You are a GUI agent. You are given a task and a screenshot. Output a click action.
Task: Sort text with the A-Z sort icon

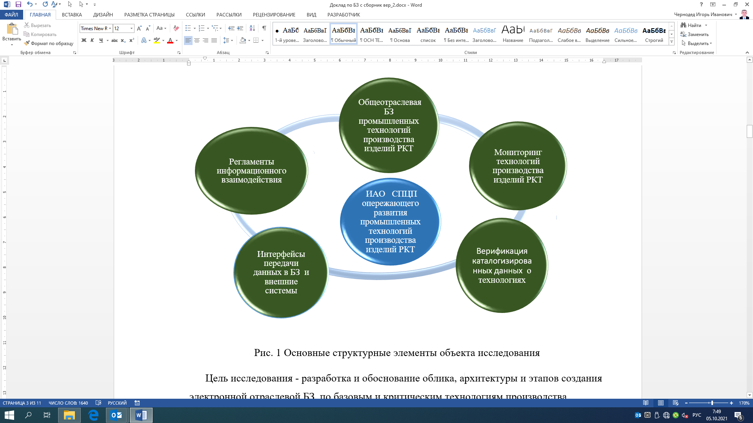[252, 29]
